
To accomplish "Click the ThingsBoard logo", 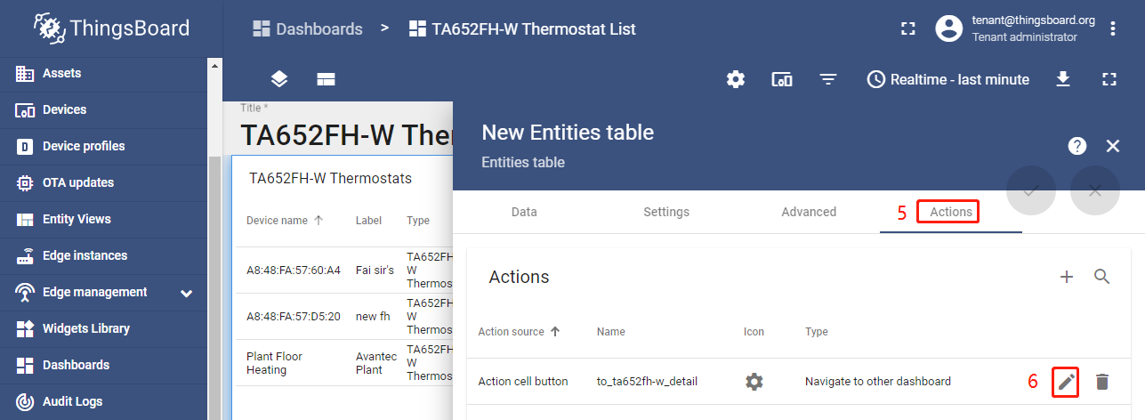I will coord(111,28).
